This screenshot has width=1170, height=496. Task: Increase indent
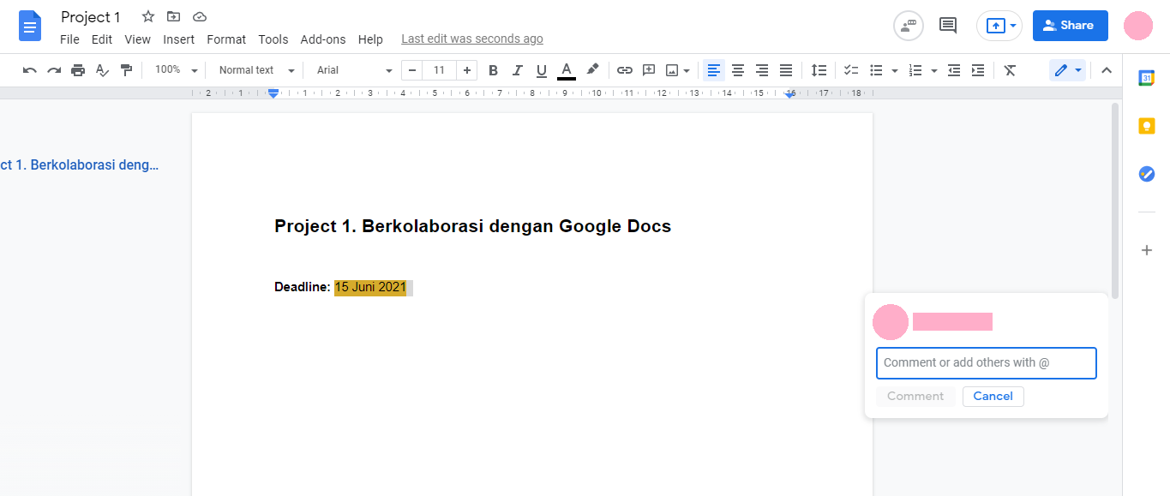pyautogui.click(x=978, y=70)
